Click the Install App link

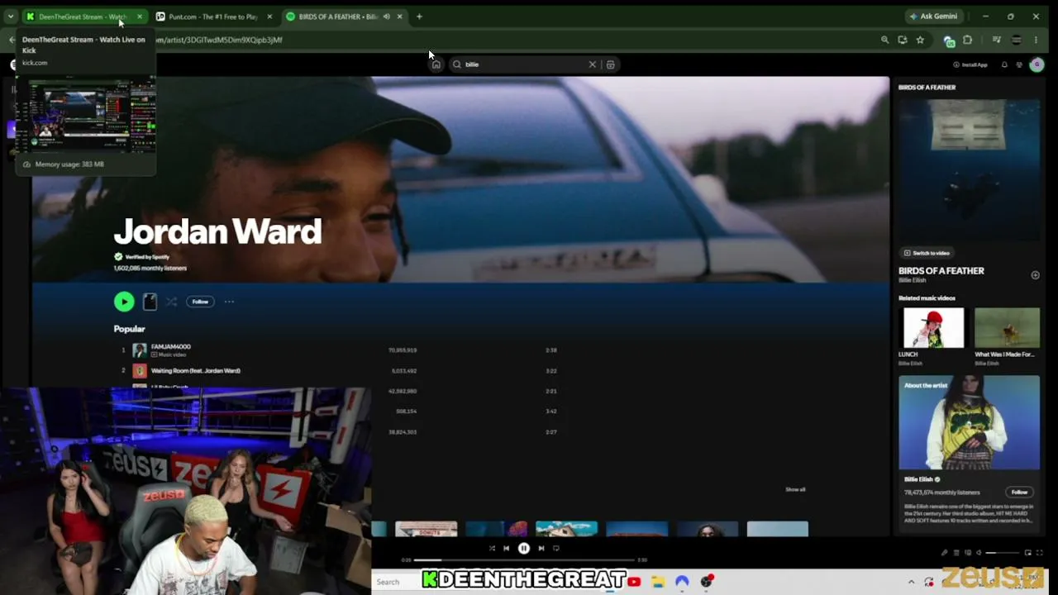(x=970, y=64)
